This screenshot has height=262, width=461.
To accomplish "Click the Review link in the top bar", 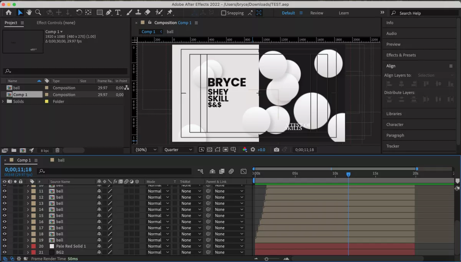I will [x=317, y=13].
